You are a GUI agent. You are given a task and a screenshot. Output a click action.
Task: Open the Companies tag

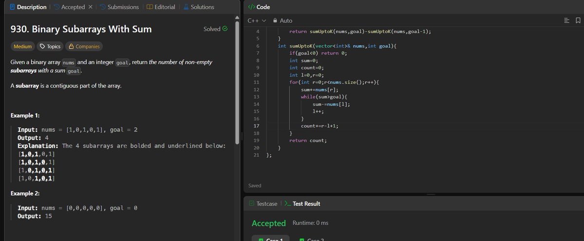(84, 47)
